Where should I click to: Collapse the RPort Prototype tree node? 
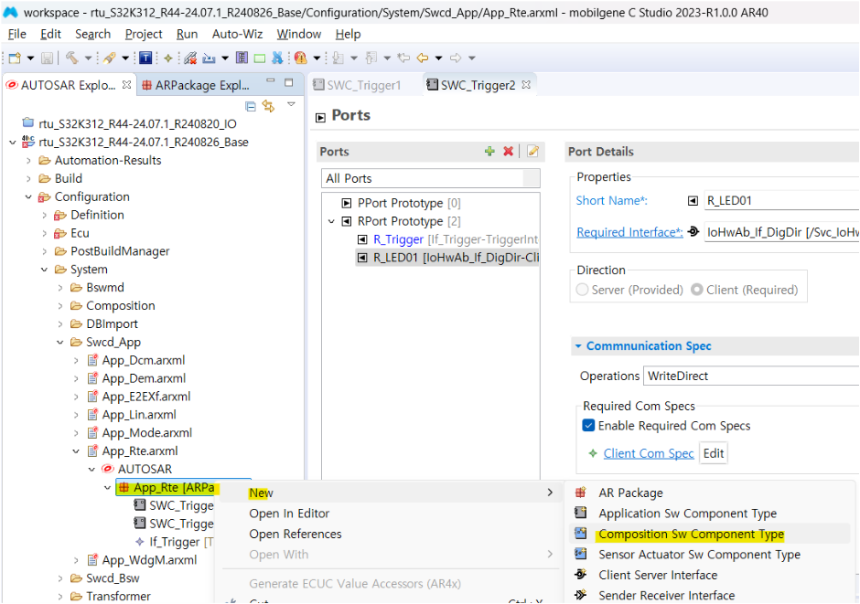tap(331, 221)
